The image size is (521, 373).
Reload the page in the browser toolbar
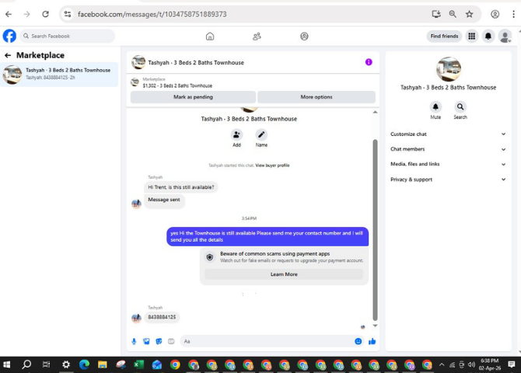46,14
